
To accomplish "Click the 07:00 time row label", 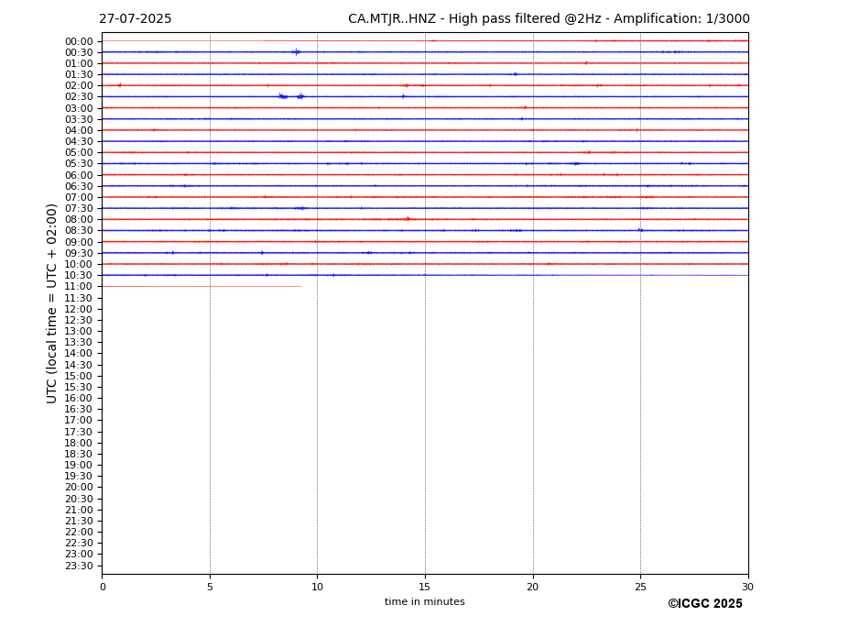I will point(79,197).
